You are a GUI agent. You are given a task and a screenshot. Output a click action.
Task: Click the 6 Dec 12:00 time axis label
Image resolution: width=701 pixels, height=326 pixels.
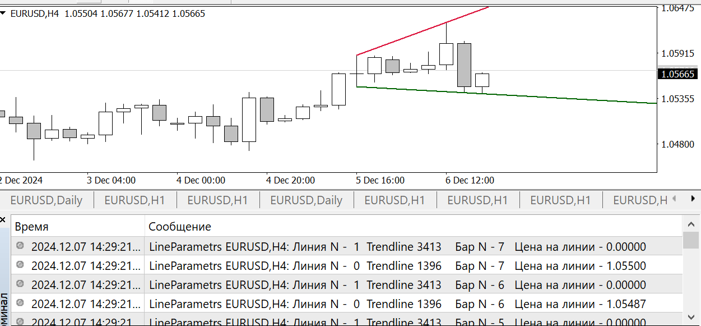470,180
